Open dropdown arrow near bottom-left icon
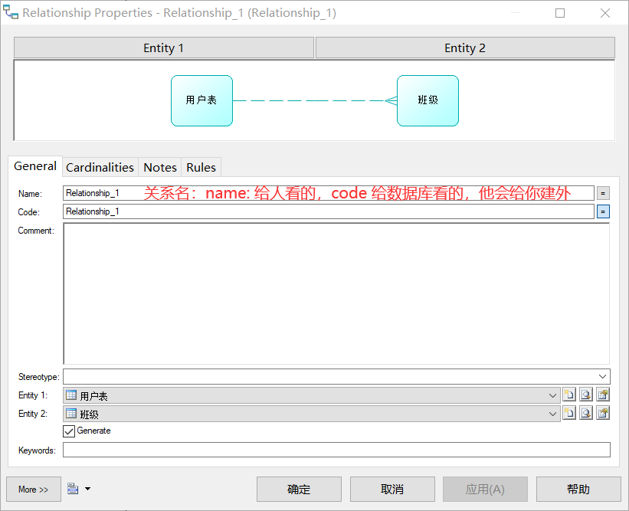This screenshot has width=629, height=511. [x=86, y=489]
